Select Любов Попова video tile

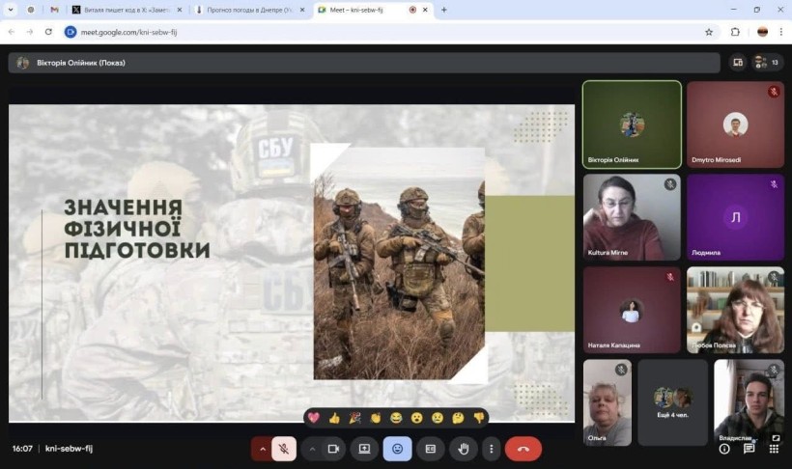point(735,310)
